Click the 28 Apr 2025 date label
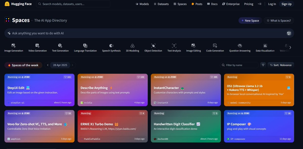The width and height of the screenshot is (303, 149). click(x=60, y=65)
